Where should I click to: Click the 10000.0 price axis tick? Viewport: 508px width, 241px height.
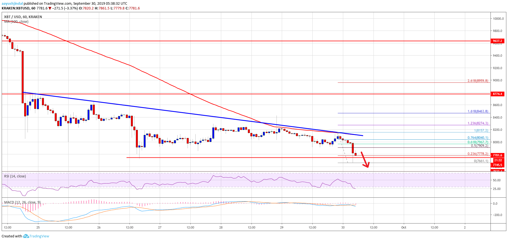[499, 19]
